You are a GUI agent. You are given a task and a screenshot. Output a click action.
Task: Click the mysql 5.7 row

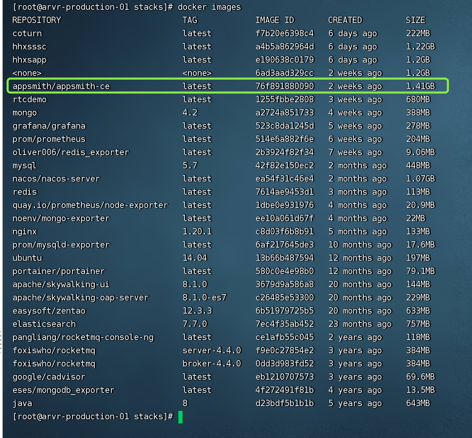(x=139, y=165)
